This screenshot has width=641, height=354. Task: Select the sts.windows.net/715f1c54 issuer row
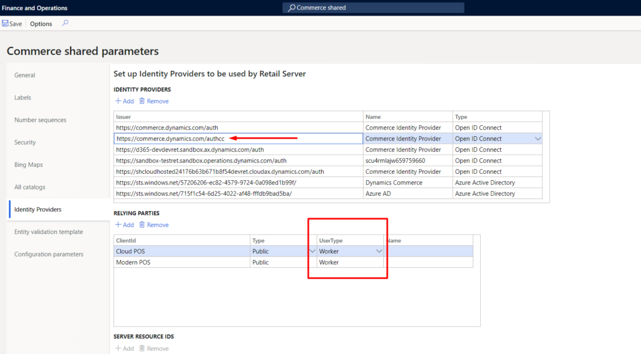238,194
